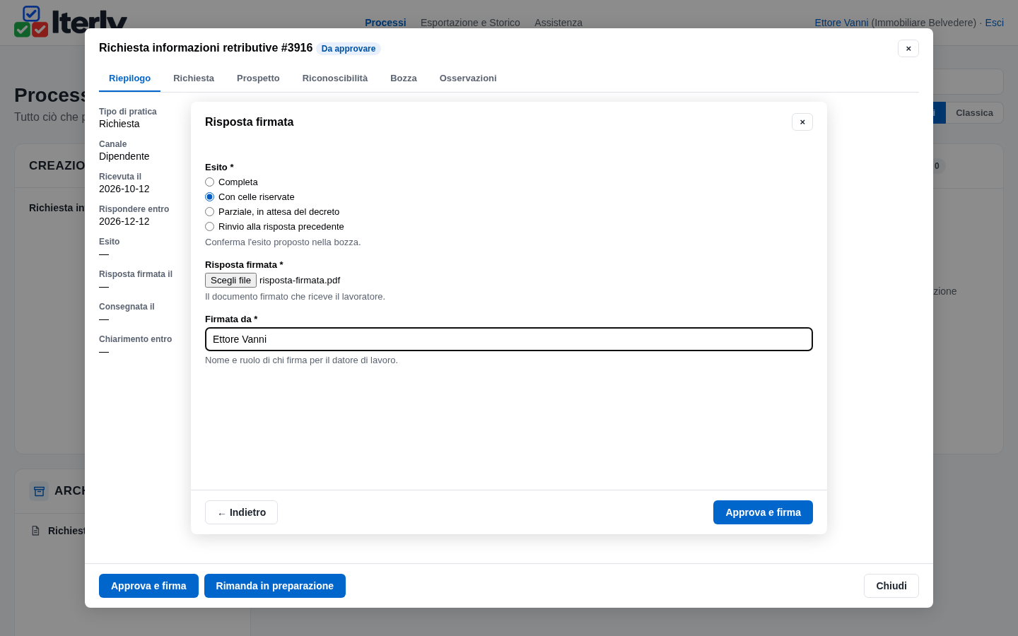This screenshot has height=636, width=1018.
Task: Open Processi in the top navigation
Action: 385,23
